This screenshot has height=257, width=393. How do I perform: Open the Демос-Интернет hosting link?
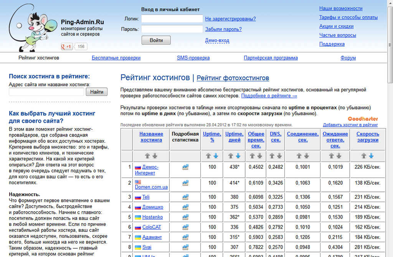point(147,170)
